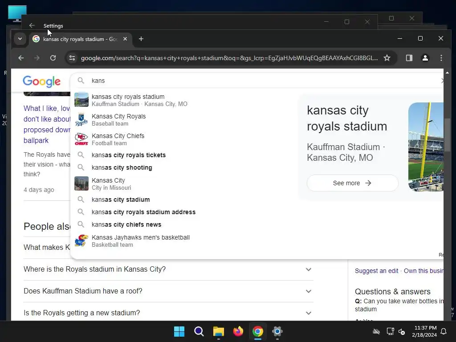Screen dimensions: 456x342
Task: Click the Suggest an edit link
Action: point(376,271)
